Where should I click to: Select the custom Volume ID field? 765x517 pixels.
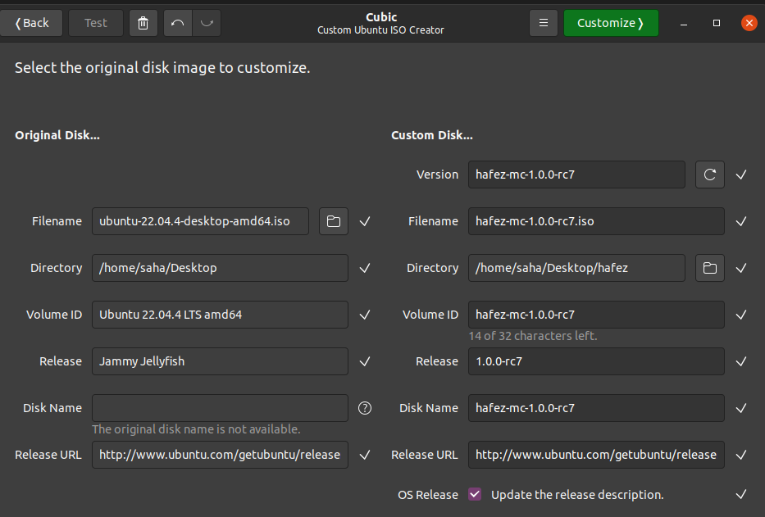pyautogui.click(x=596, y=315)
